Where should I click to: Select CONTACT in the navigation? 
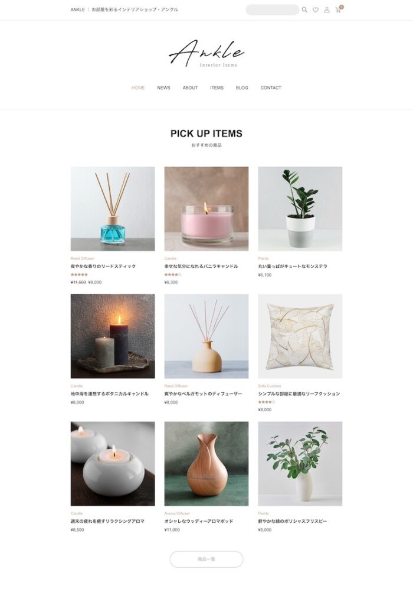pos(271,88)
